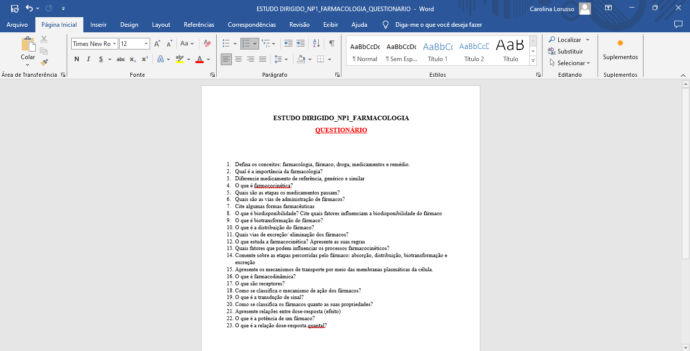Open the font size dropdown
Viewport: 690px width, 351px height.
tap(146, 44)
